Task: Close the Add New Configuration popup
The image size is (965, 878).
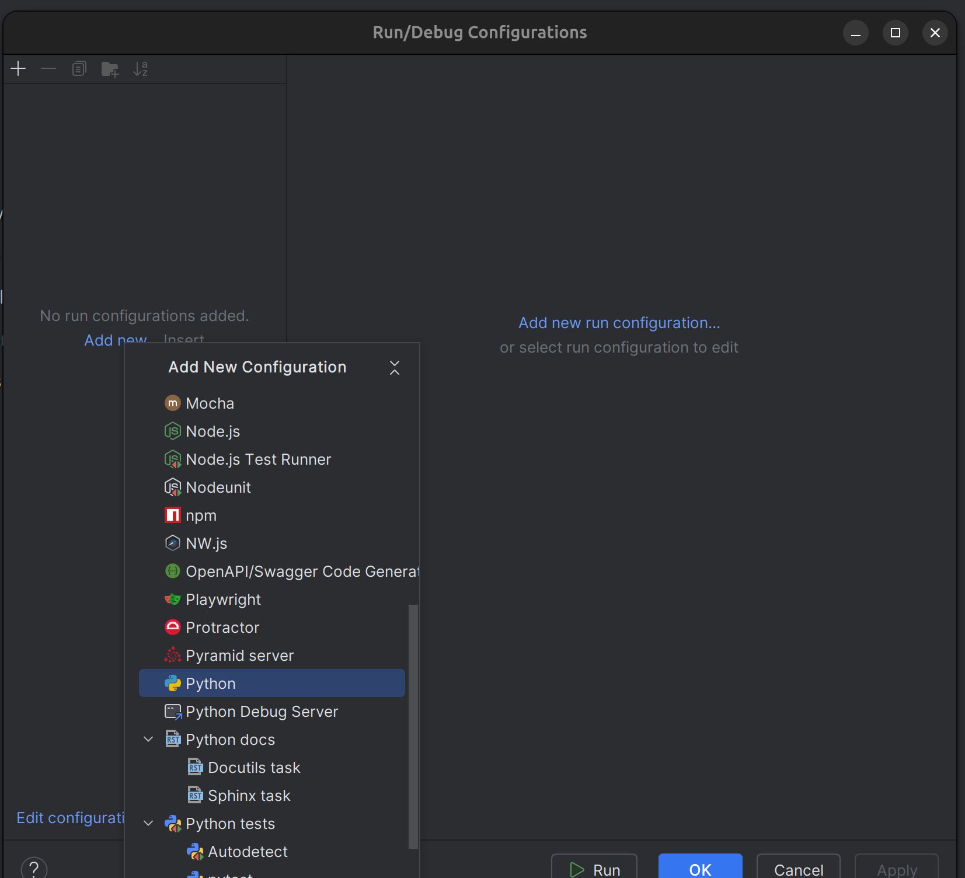Action: 395,368
